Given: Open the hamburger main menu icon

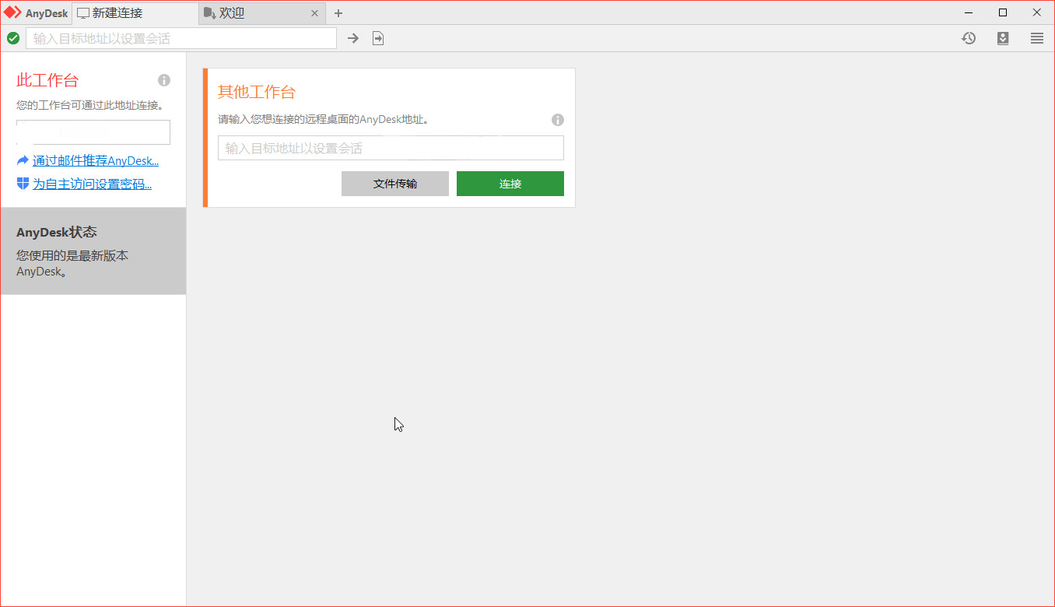Looking at the screenshot, I should [1037, 37].
